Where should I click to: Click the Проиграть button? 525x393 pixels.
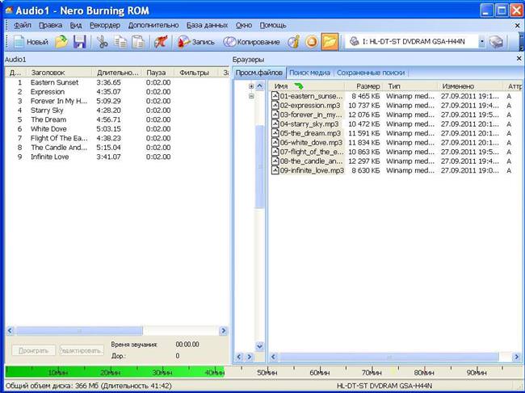33,350
